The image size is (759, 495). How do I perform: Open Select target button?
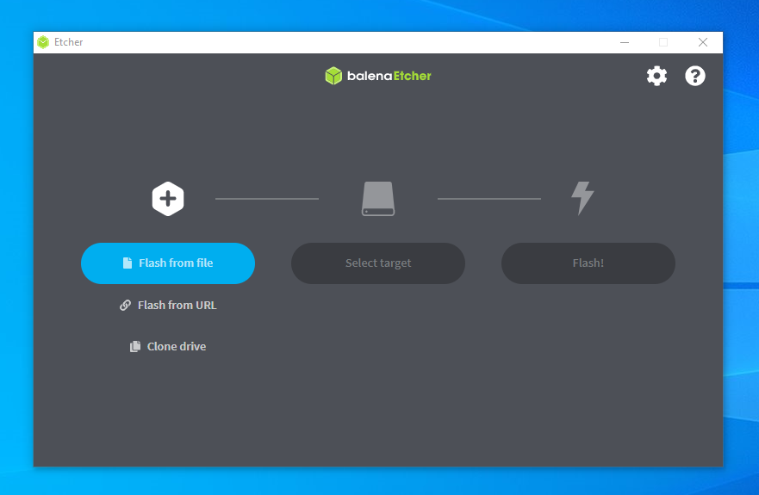coord(378,263)
